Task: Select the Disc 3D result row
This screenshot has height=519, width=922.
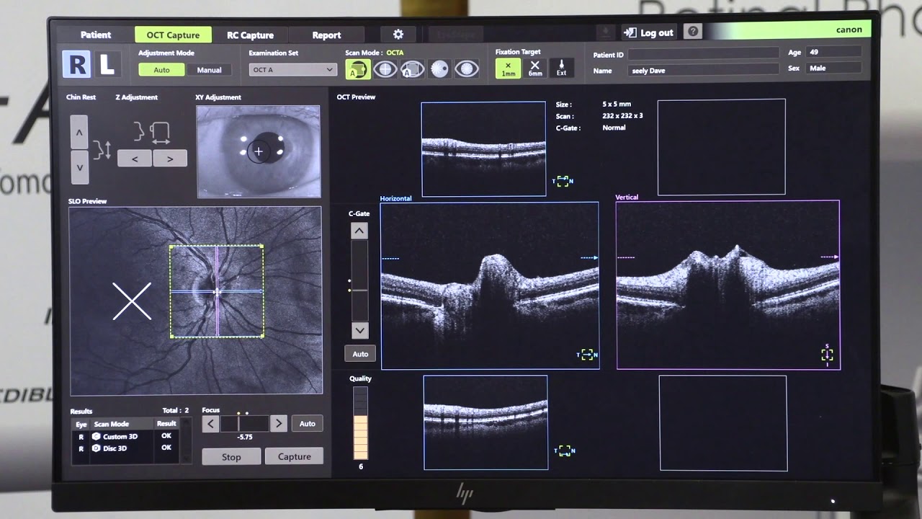Action: coord(126,448)
